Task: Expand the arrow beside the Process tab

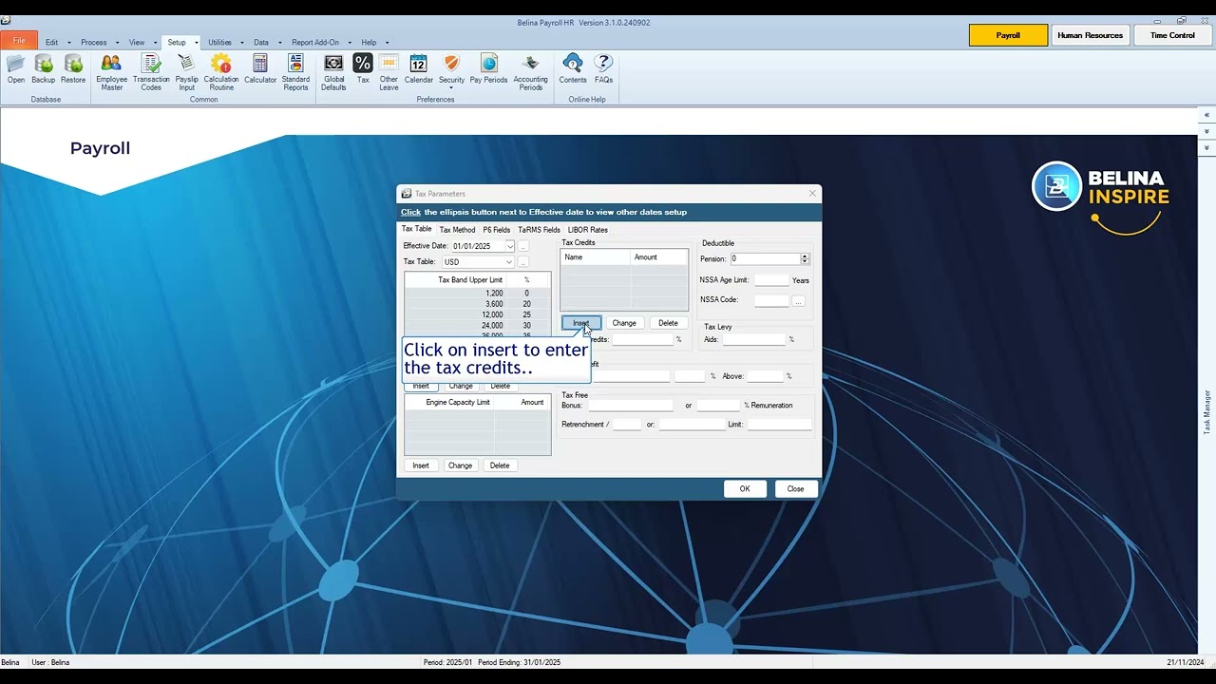Action: point(118,43)
